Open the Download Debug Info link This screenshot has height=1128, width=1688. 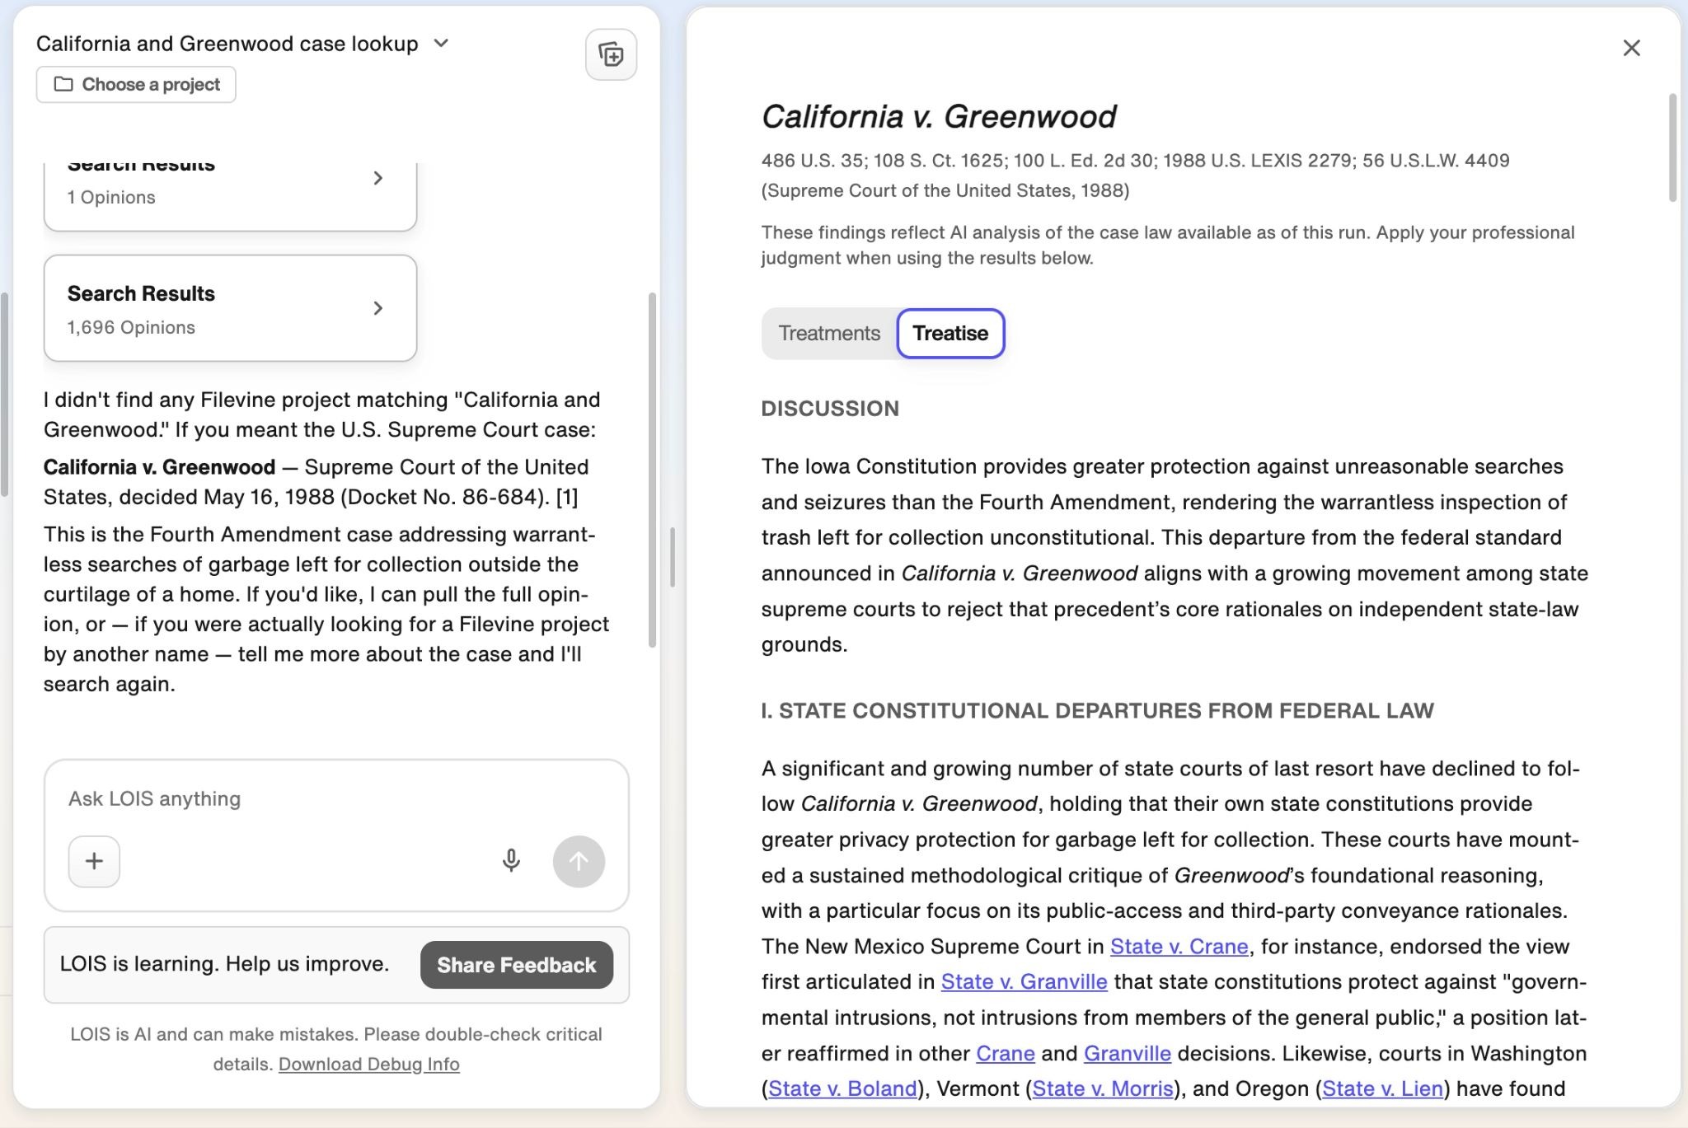pyautogui.click(x=369, y=1064)
